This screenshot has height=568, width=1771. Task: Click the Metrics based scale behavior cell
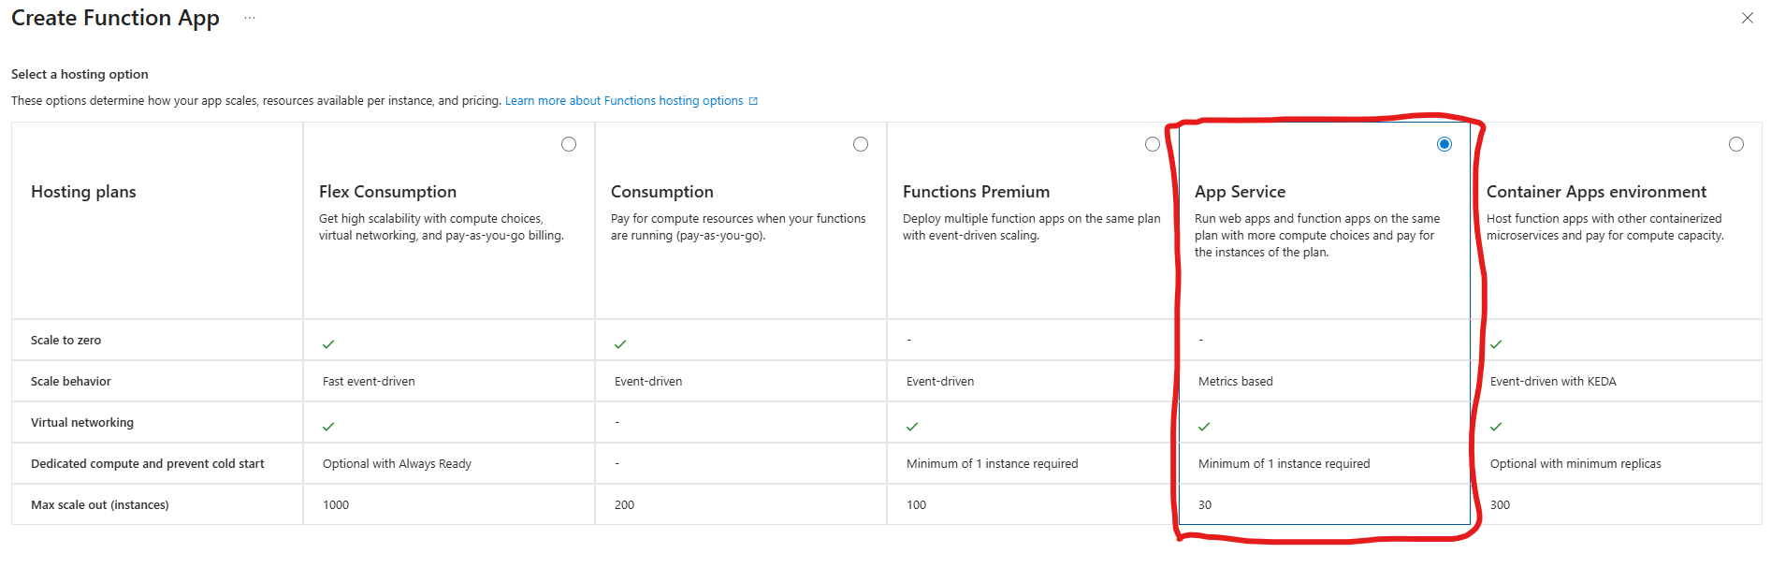tap(1235, 382)
